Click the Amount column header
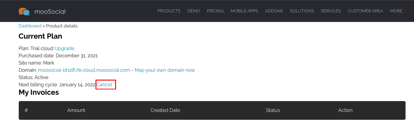 [76, 110]
